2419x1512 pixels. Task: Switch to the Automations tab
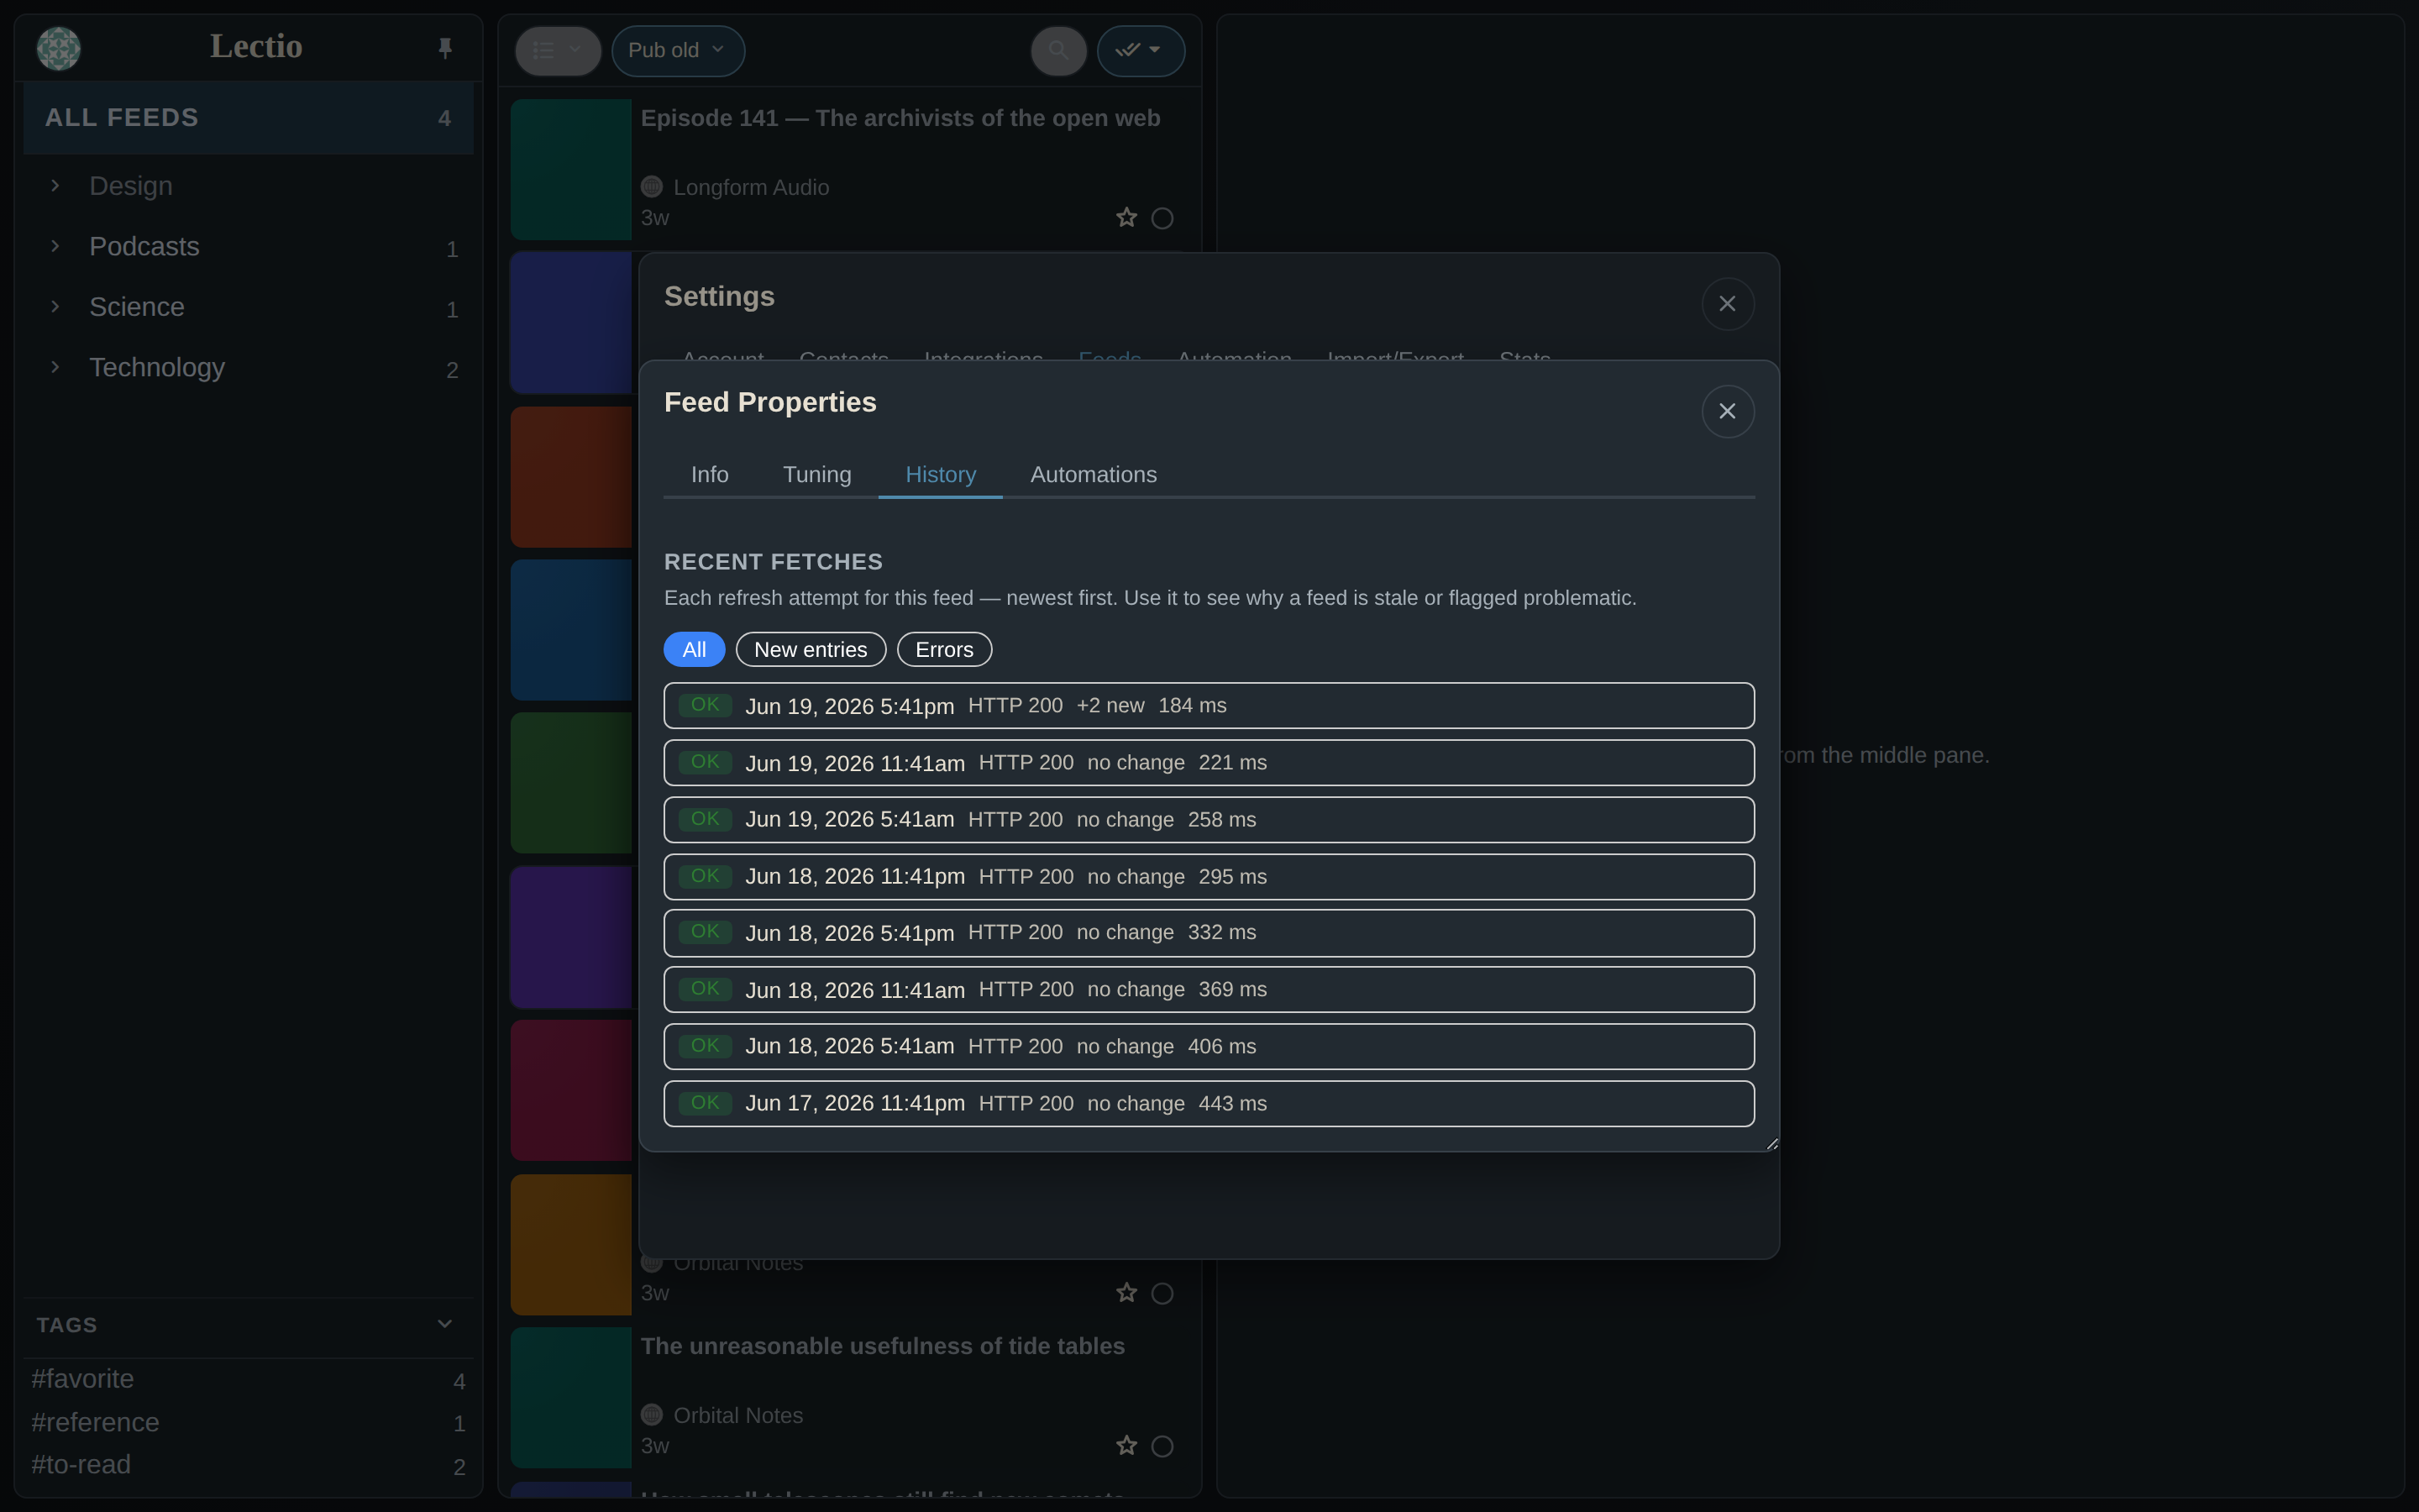pos(1094,475)
